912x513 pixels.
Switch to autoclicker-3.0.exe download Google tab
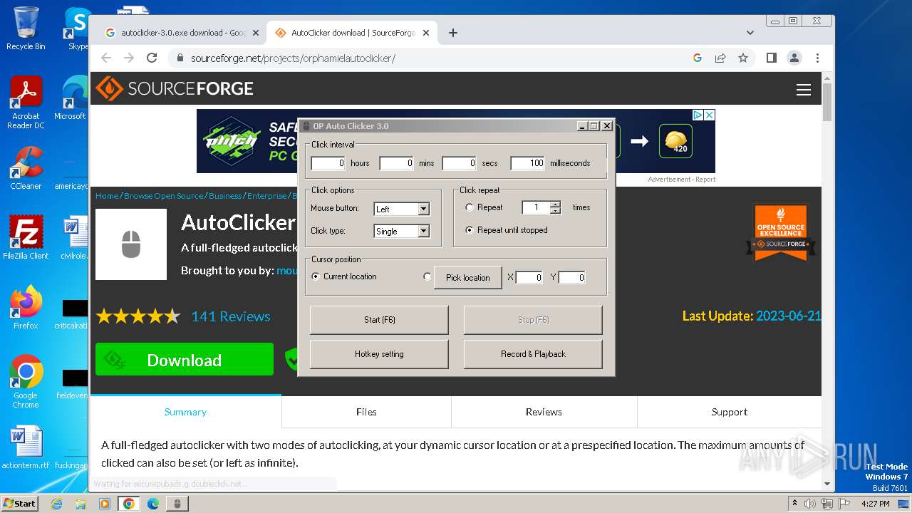(181, 33)
